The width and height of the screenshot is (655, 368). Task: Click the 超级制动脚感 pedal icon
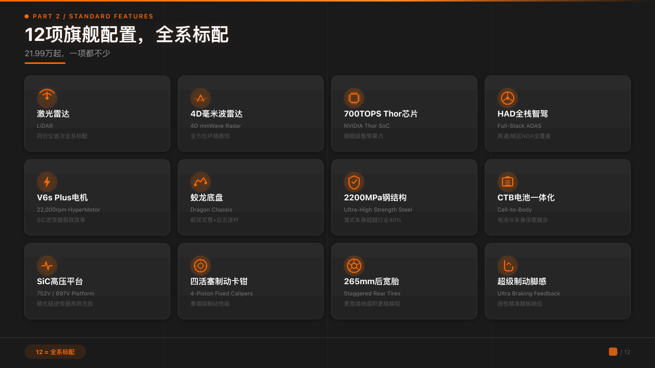508,265
